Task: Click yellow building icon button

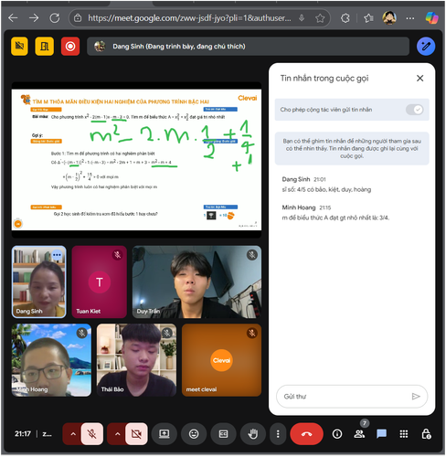Action: (45, 47)
